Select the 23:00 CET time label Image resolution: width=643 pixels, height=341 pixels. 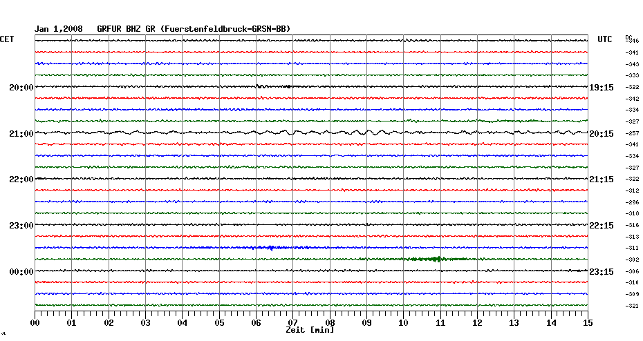click(x=21, y=226)
